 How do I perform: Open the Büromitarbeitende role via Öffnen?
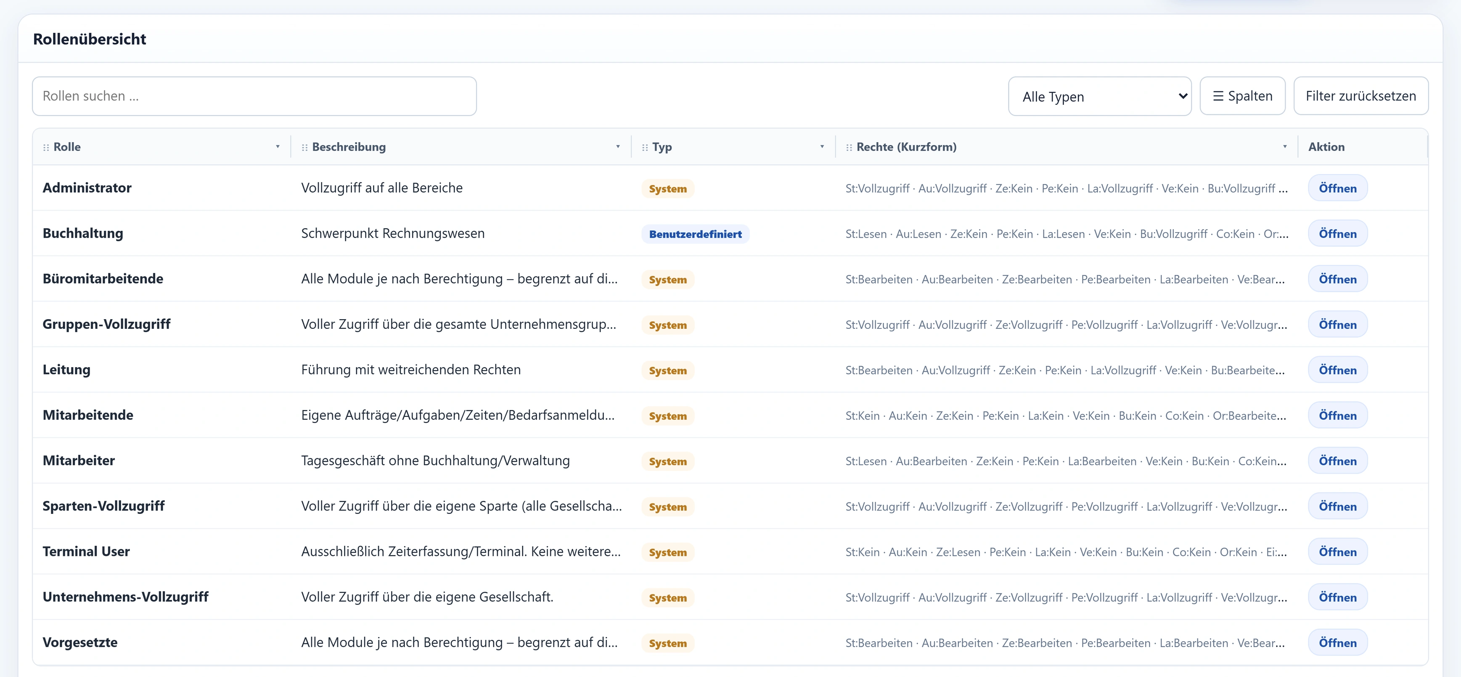click(1337, 279)
